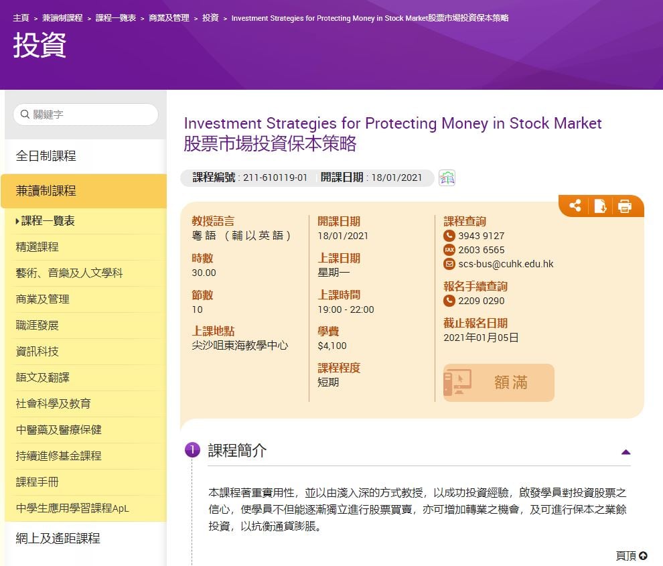
Task: Click the 時數 value 30.00
Action: tap(204, 273)
